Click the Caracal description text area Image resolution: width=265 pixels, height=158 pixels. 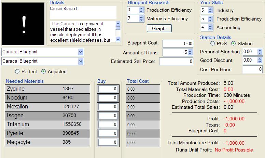83,31
